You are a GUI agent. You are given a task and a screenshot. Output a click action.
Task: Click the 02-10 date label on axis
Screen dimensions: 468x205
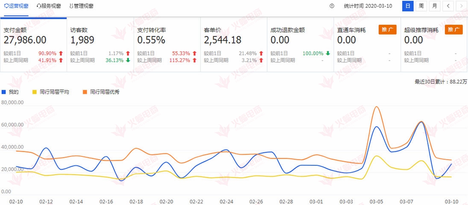coord(15,202)
